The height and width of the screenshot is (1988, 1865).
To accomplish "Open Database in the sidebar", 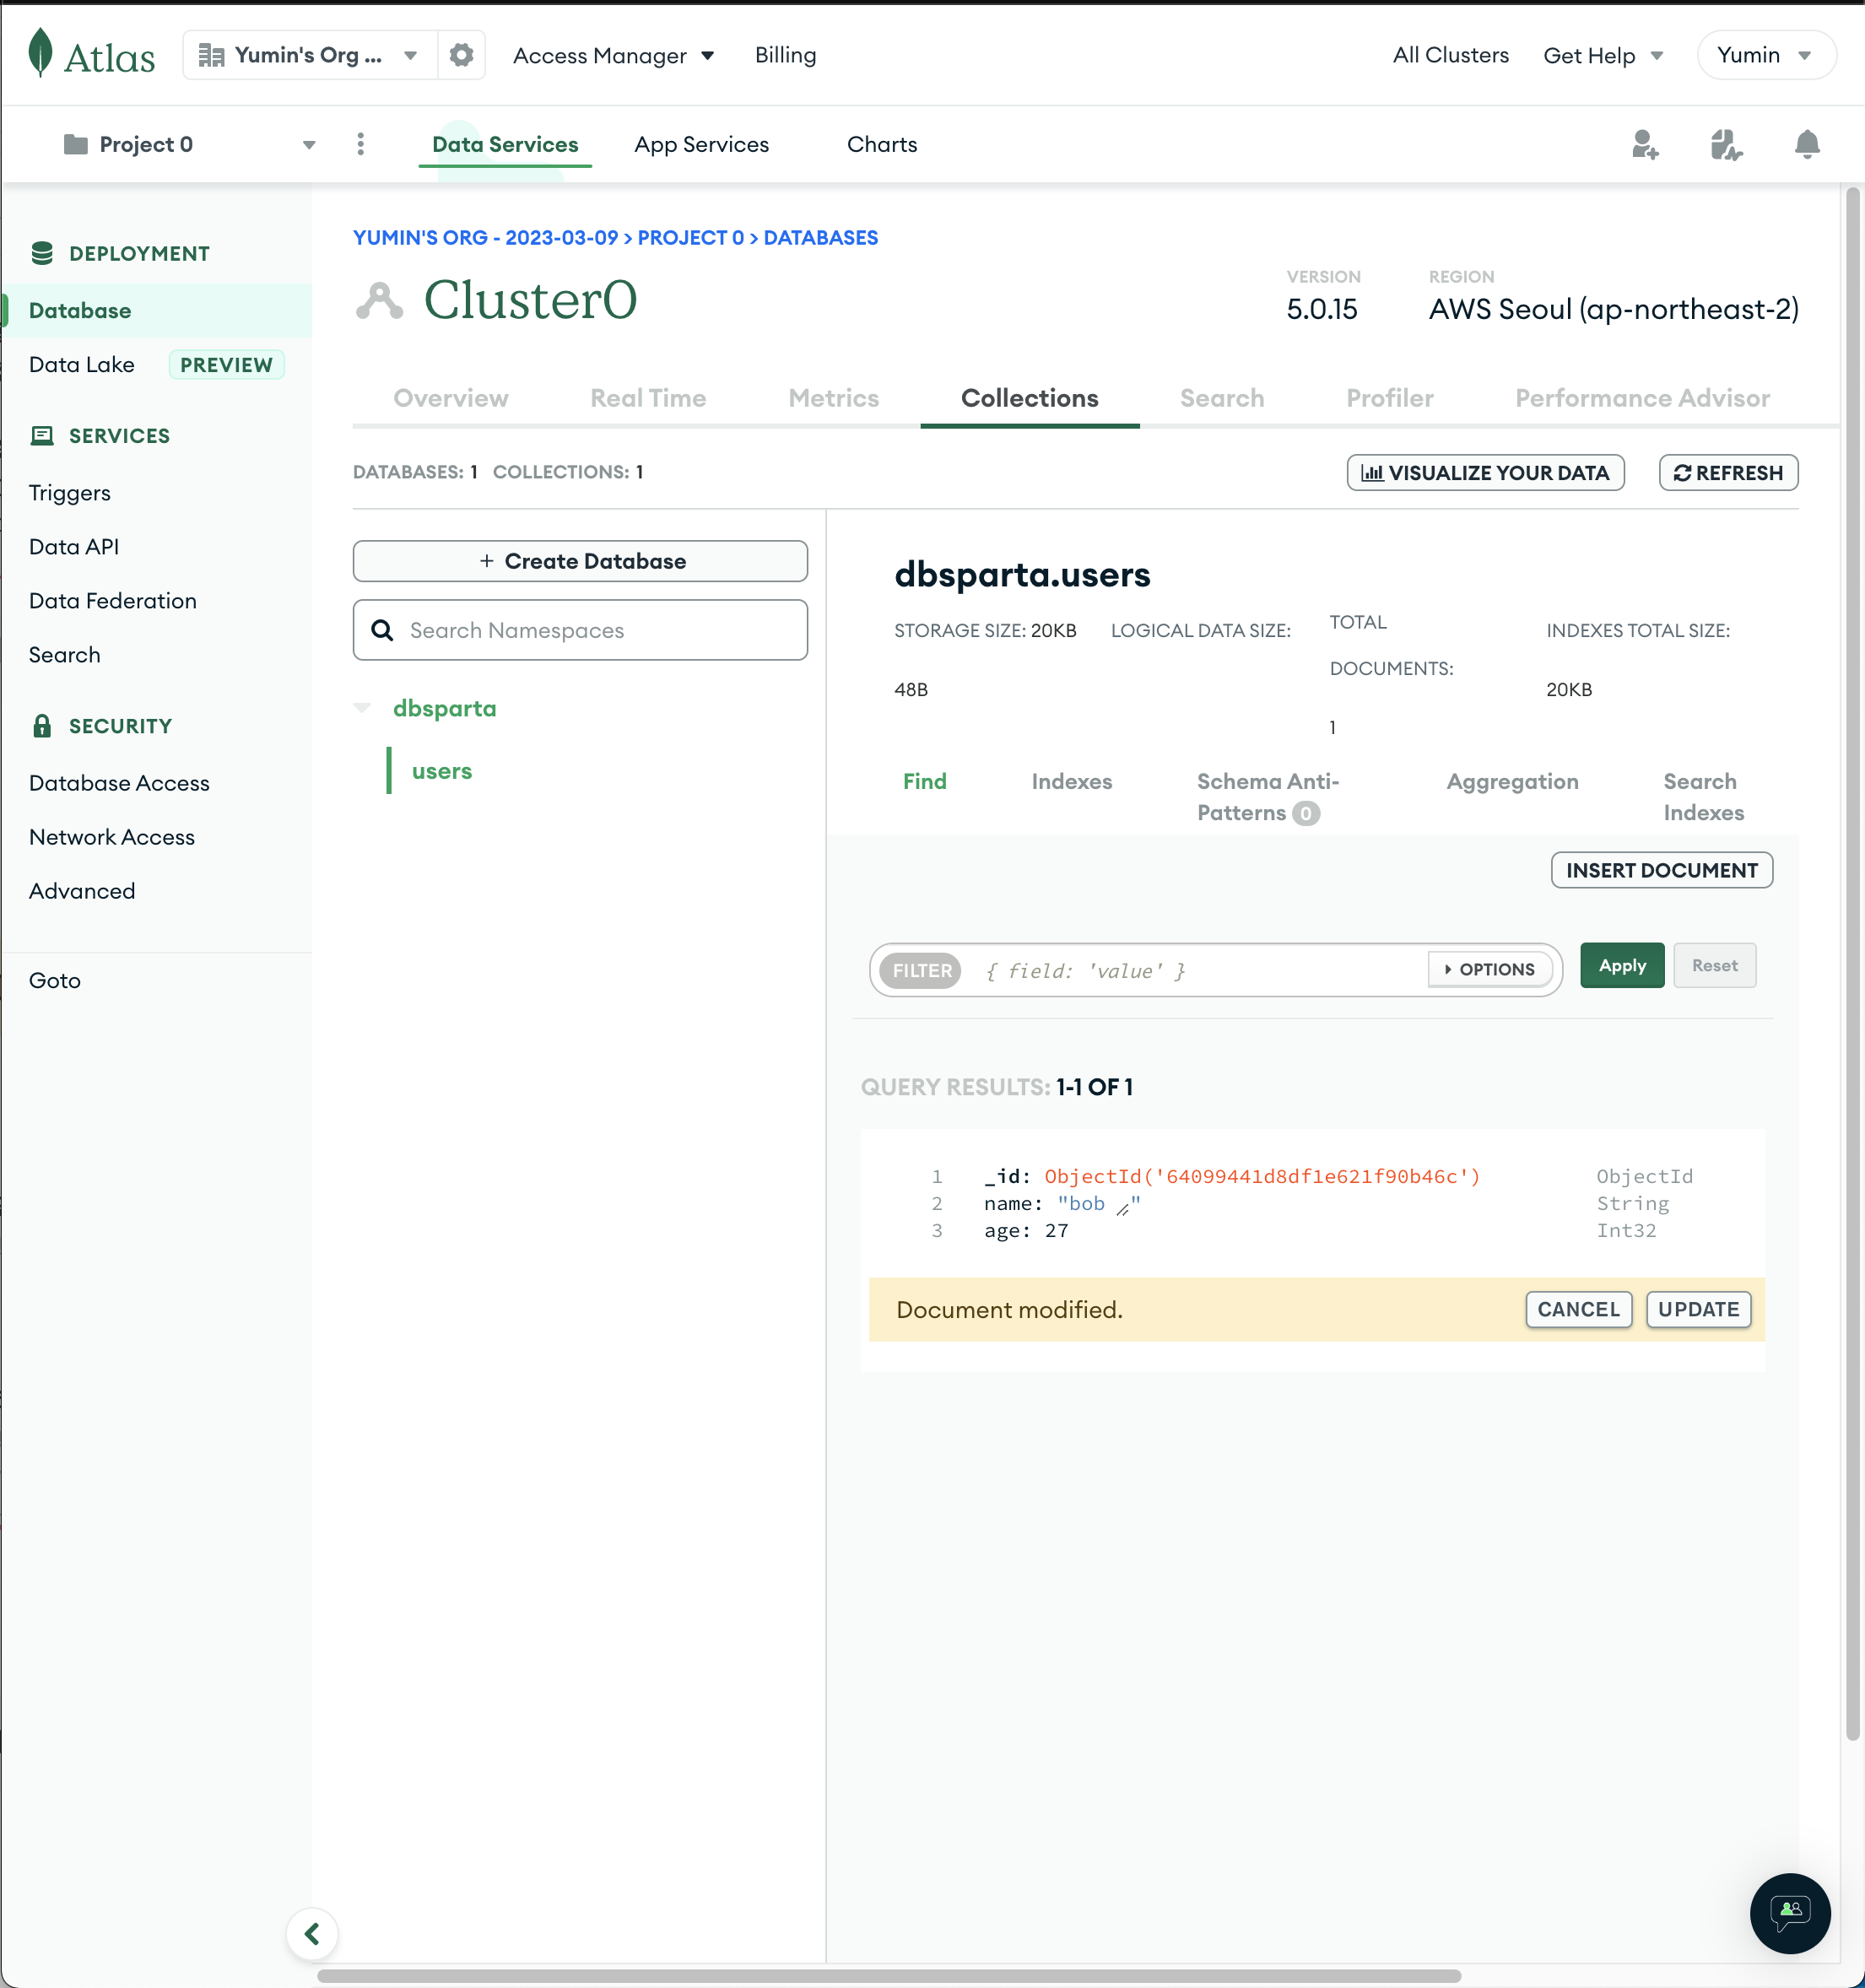I will click(80, 310).
